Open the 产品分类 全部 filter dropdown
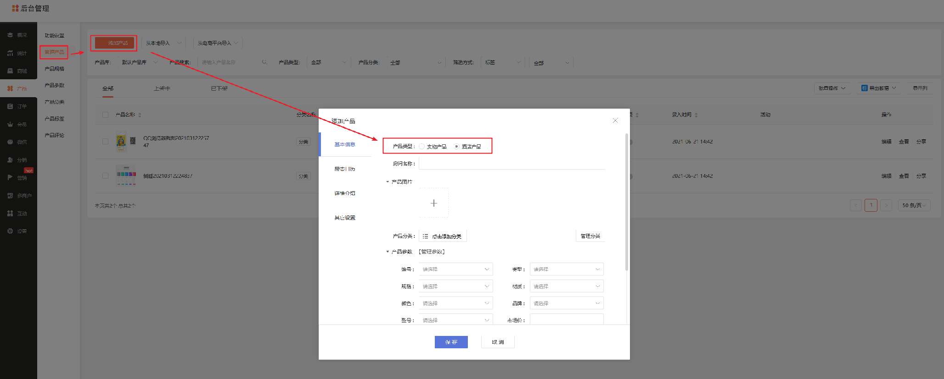The image size is (944, 379). point(416,62)
